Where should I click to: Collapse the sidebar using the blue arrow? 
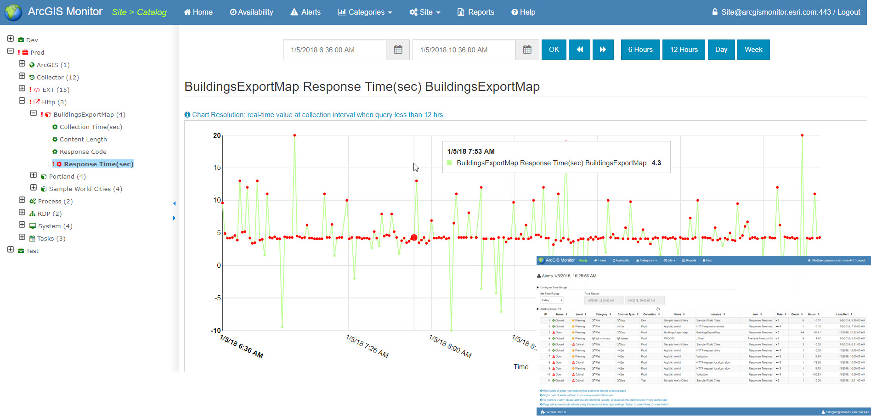coord(174,203)
